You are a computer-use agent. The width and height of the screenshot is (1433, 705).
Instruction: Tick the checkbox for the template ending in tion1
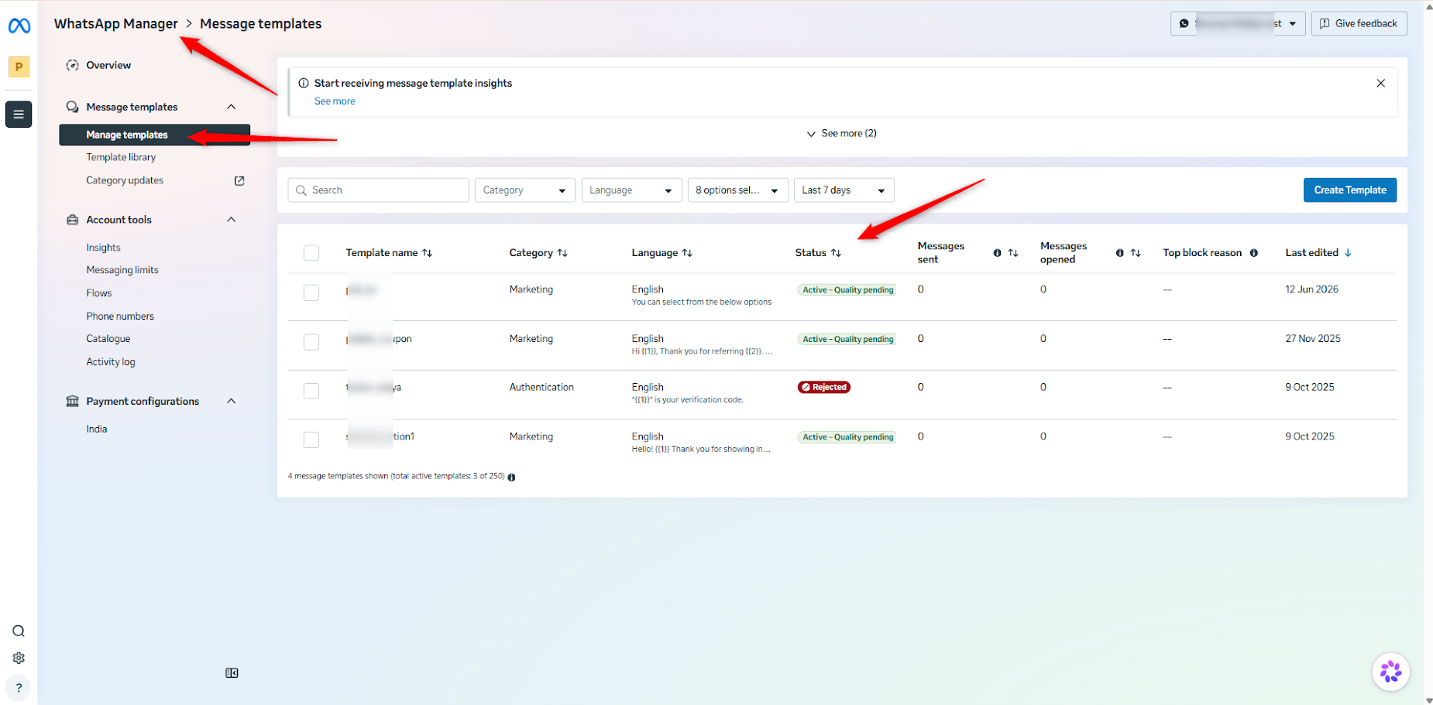point(311,440)
